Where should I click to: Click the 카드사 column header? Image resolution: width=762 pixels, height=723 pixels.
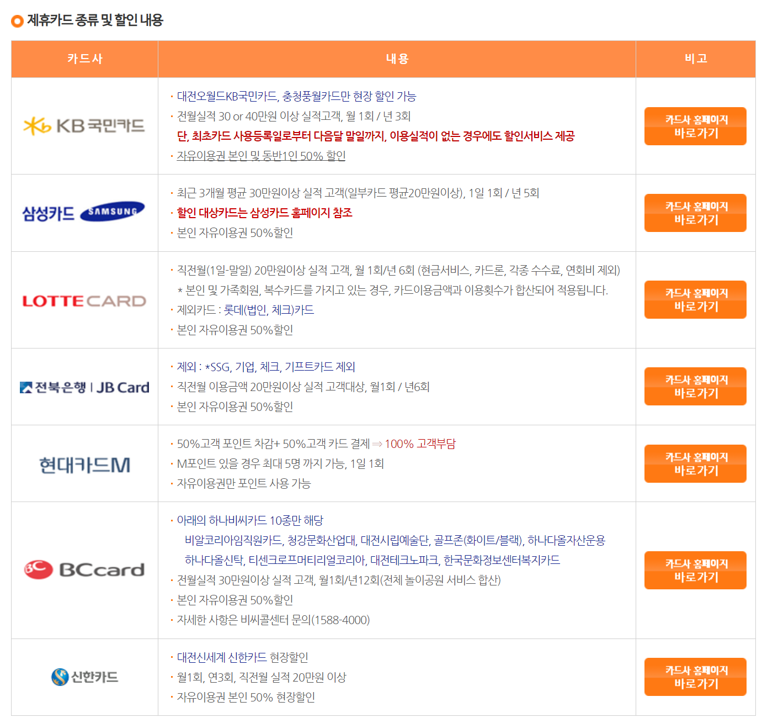tap(84, 59)
